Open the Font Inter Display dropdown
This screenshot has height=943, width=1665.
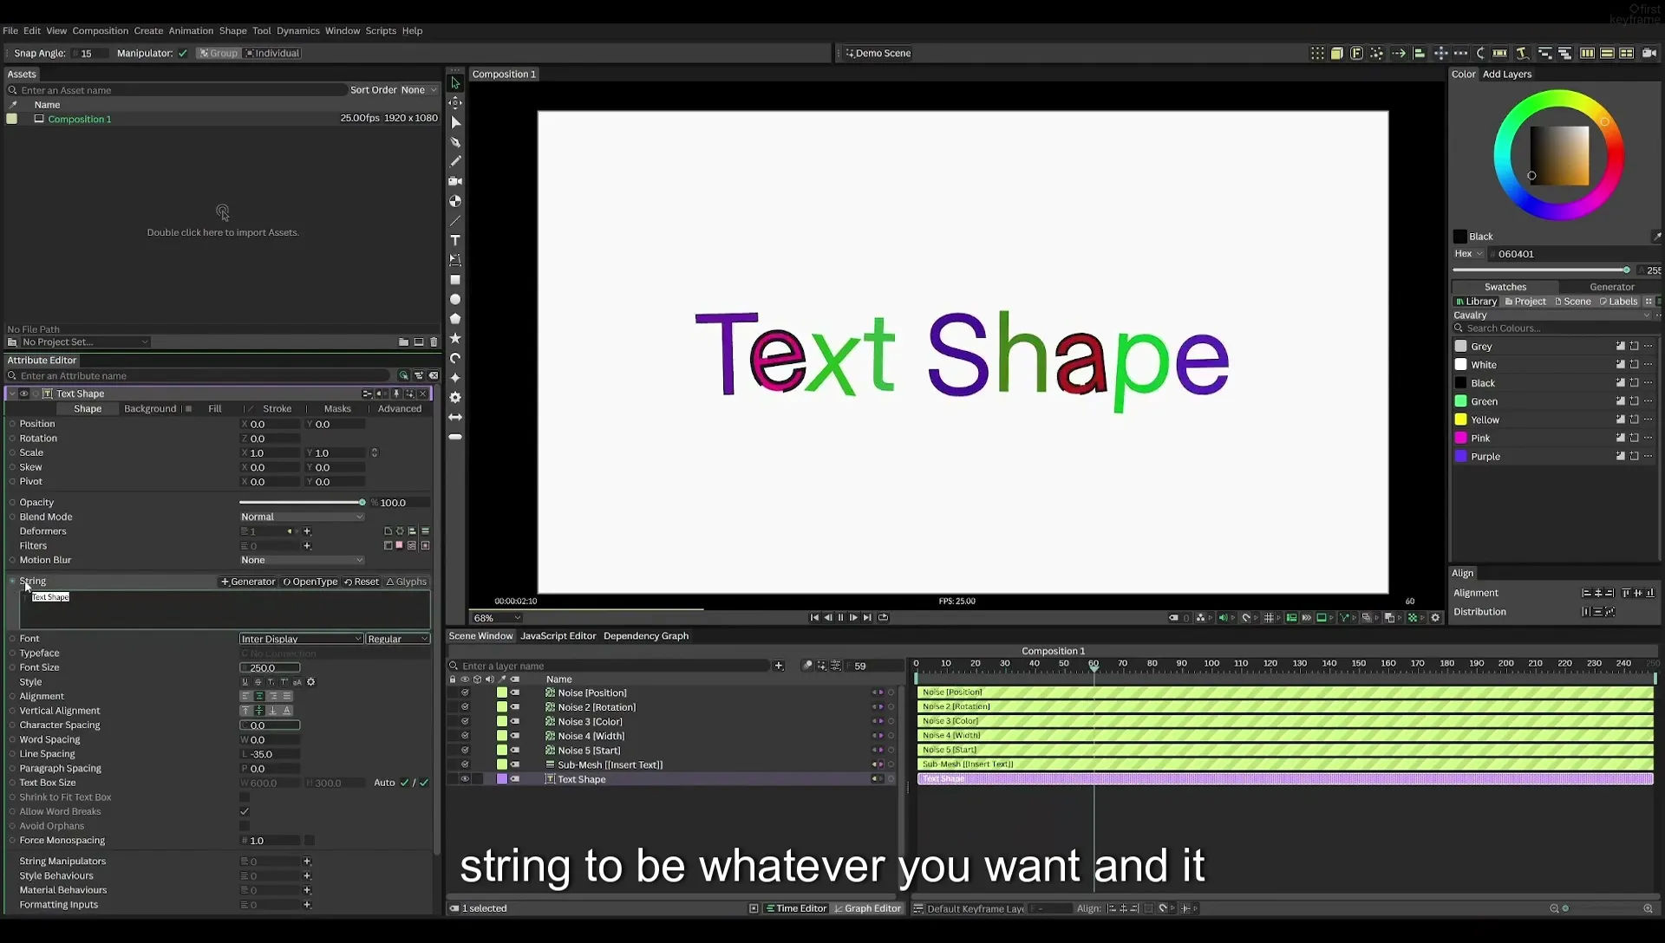(x=301, y=639)
